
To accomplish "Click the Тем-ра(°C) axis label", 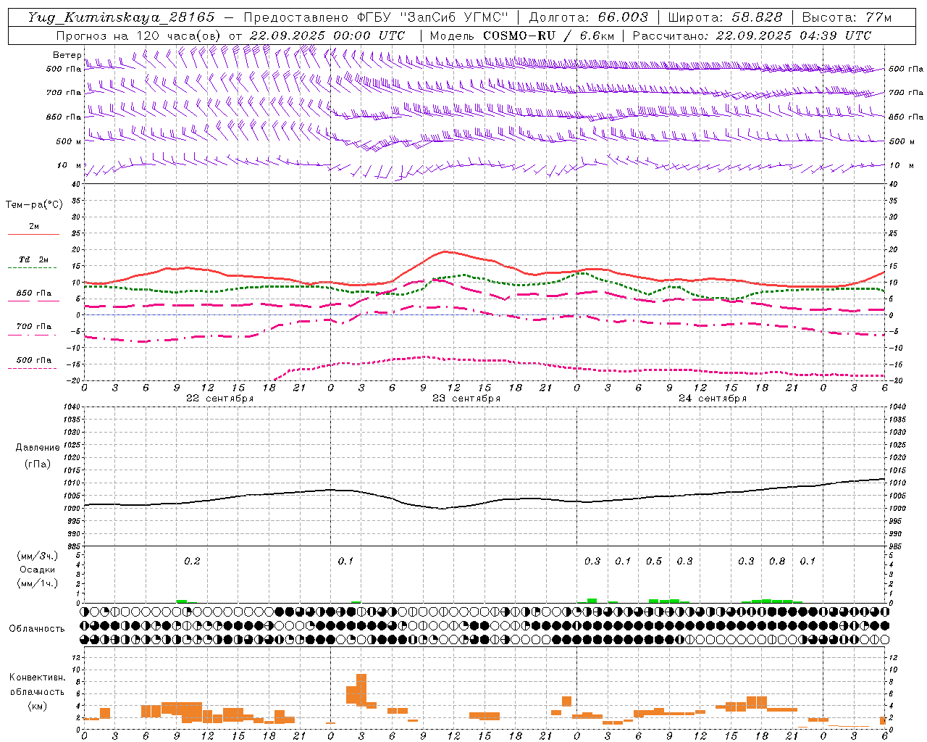I will [x=34, y=205].
